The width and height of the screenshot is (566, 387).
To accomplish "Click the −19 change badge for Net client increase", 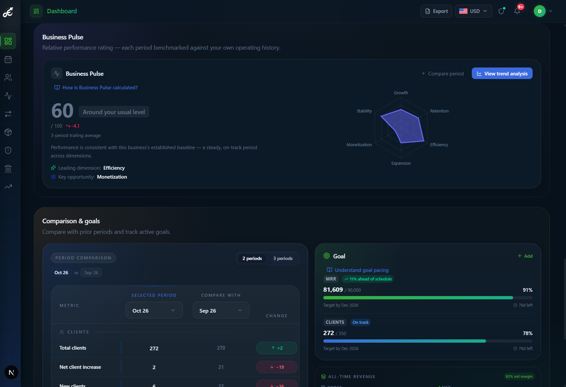I will click(x=277, y=367).
